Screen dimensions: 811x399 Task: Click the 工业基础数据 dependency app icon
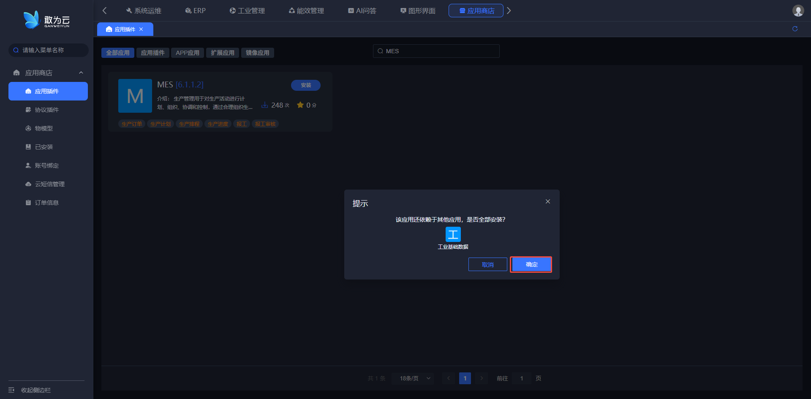tap(453, 234)
